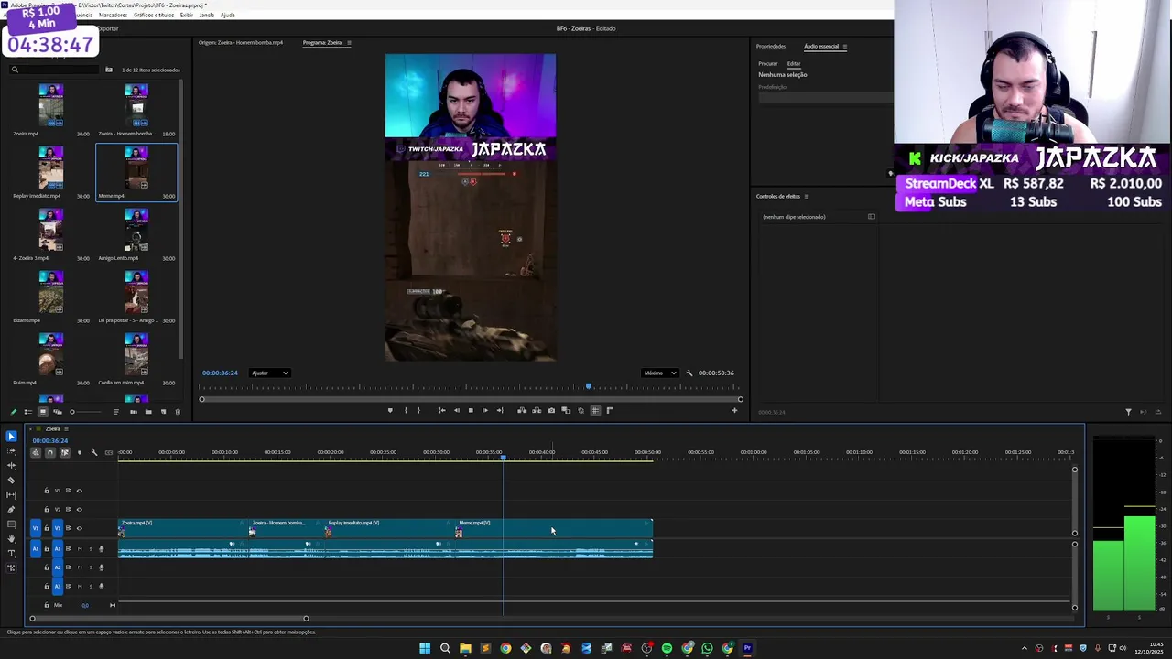
Task: Open the Marcadores menu
Action: pos(113,15)
